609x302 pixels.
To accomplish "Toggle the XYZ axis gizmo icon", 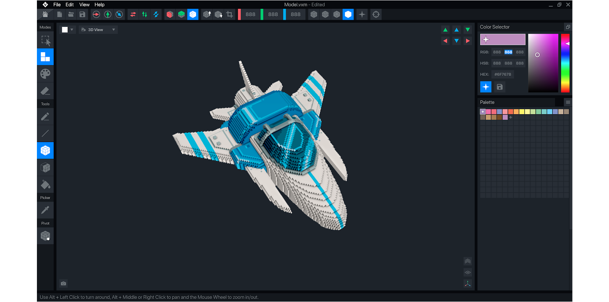I will click(x=468, y=283).
